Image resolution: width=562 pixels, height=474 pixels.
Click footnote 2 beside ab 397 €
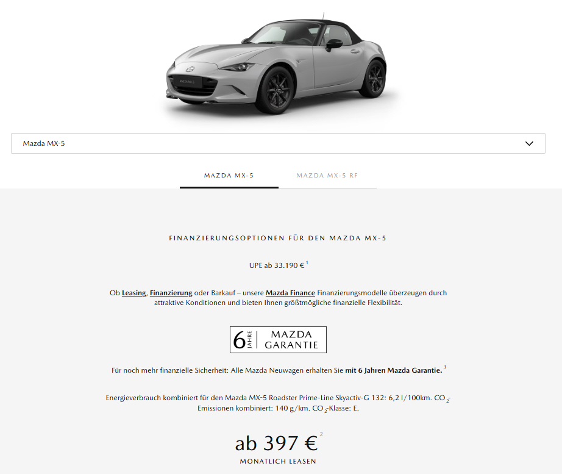321,434
